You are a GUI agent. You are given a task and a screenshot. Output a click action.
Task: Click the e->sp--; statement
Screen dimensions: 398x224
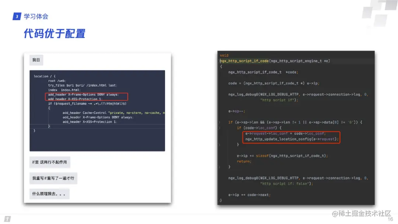click(237, 111)
